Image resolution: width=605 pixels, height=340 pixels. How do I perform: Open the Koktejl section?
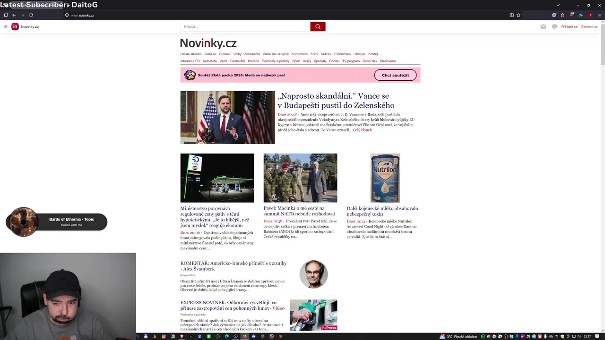point(373,54)
